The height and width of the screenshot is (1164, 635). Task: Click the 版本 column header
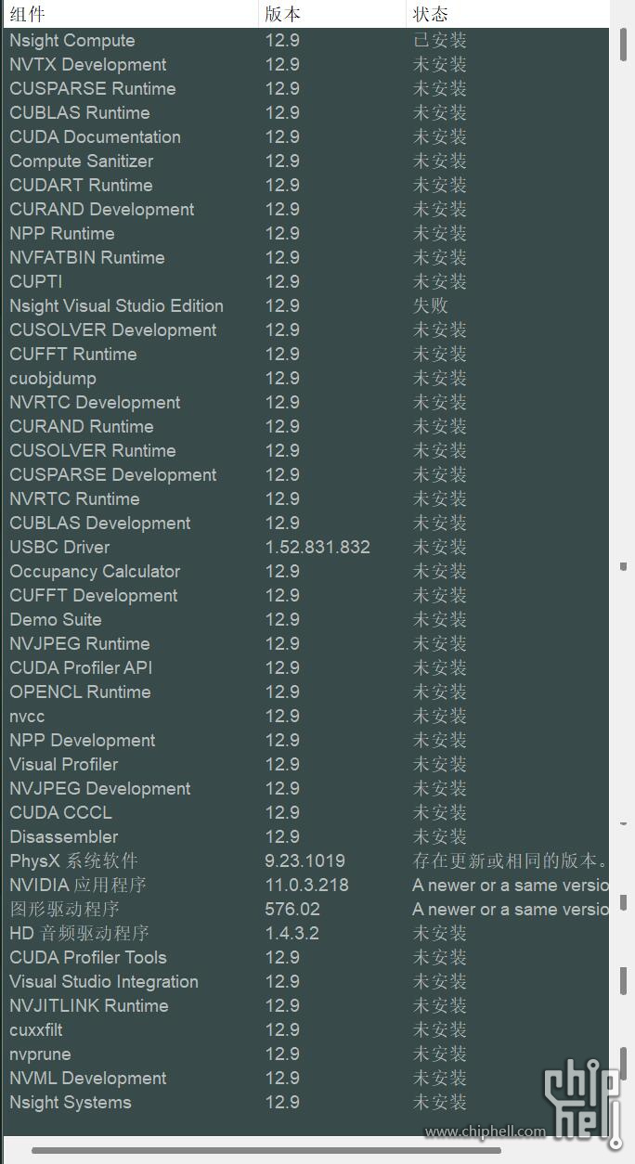332,14
